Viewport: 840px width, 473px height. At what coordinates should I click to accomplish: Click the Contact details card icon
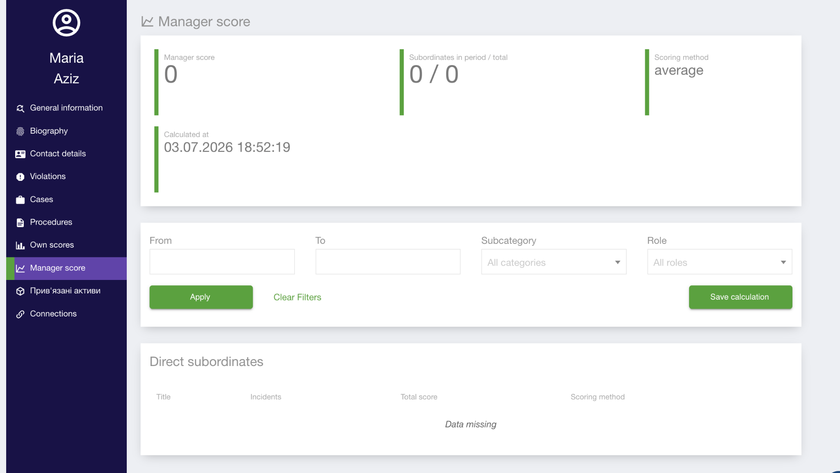pyautogui.click(x=20, y=154)
